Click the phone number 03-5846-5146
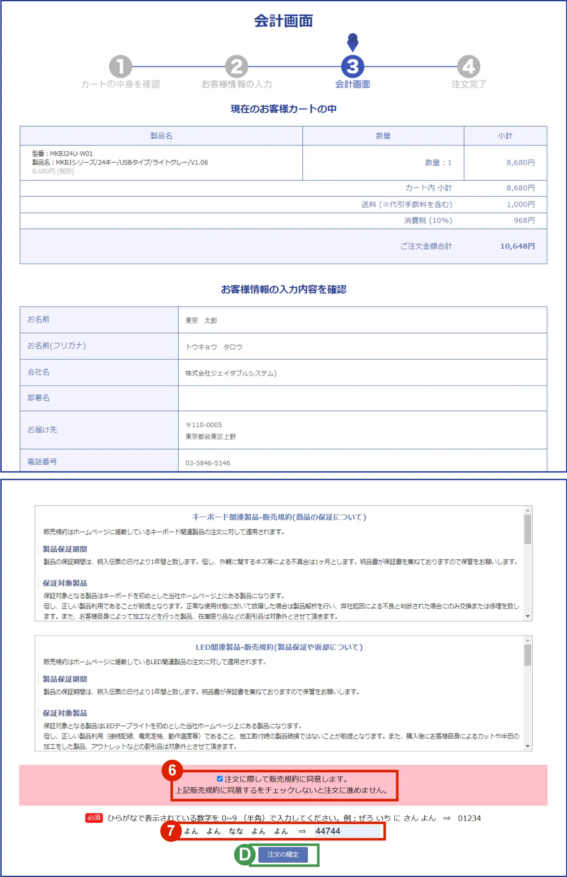567x877 pixels. pos(208,463)
